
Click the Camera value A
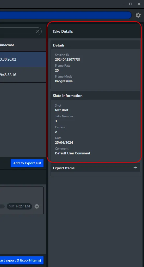(56, 132)
